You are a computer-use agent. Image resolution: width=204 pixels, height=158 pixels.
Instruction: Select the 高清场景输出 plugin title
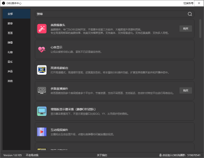pyautogui.click(x=59, y=68)
